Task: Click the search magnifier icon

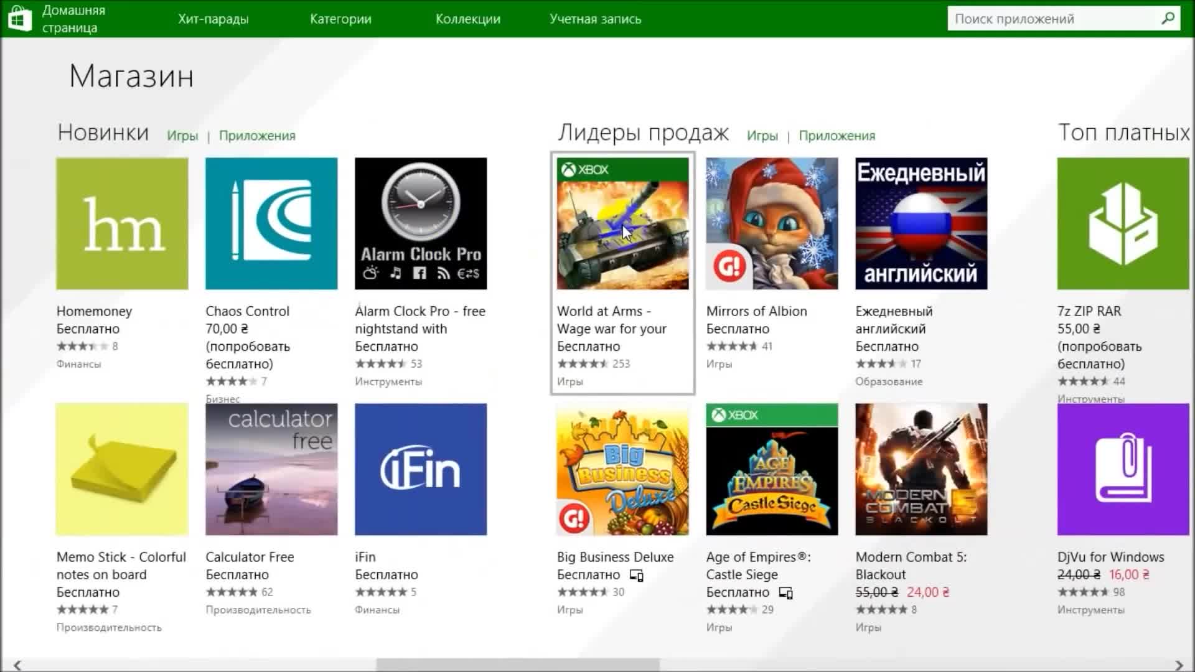Action: 1168,19
